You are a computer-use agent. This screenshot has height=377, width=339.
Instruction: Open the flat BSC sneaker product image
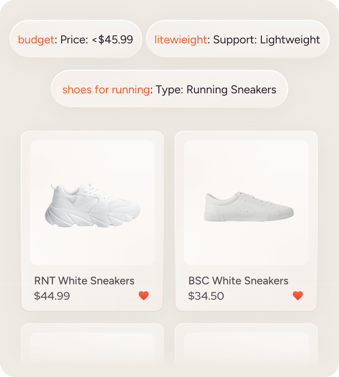246,202
